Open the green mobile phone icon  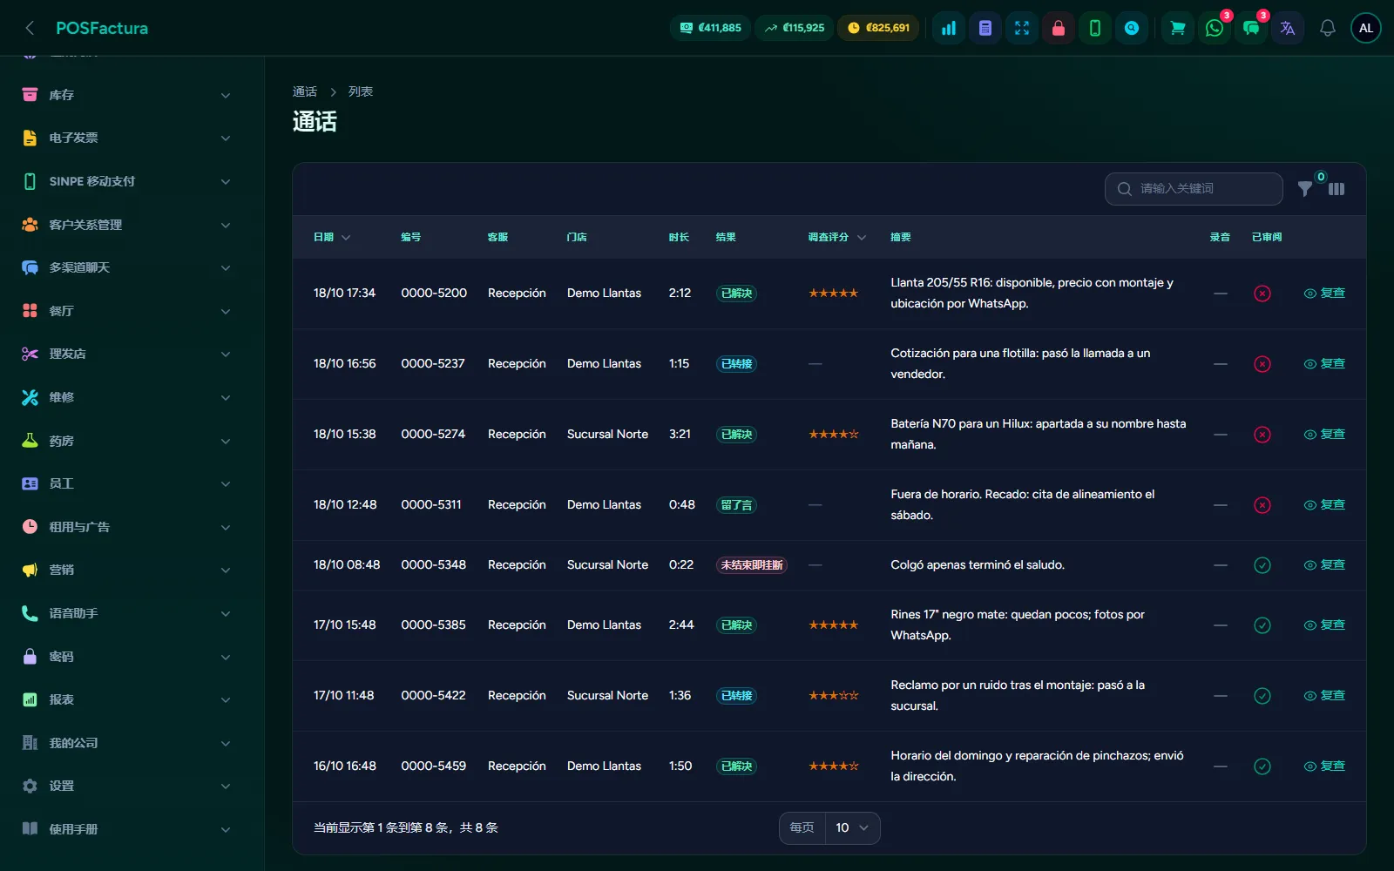point(1095,28)
